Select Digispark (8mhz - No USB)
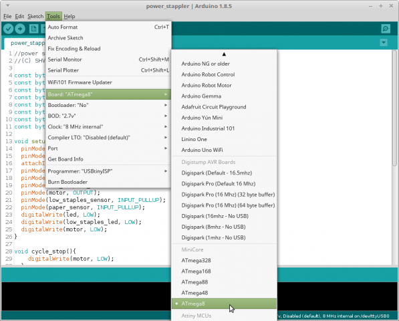 pos(224,227)
